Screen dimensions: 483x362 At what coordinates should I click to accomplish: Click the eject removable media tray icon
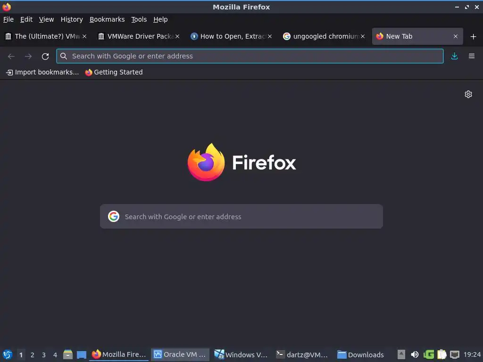tap(401, 354)
